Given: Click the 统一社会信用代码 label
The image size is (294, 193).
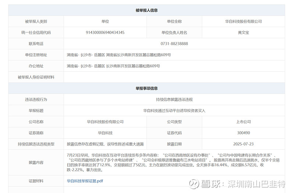Looking at the screenshot, I should tap(36, 32).
